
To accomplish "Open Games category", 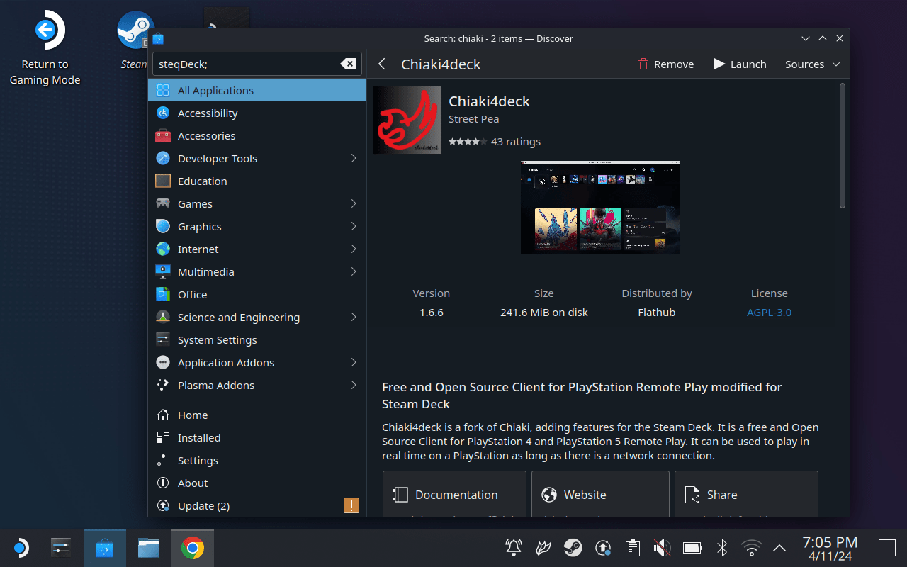I will (257, 203).
